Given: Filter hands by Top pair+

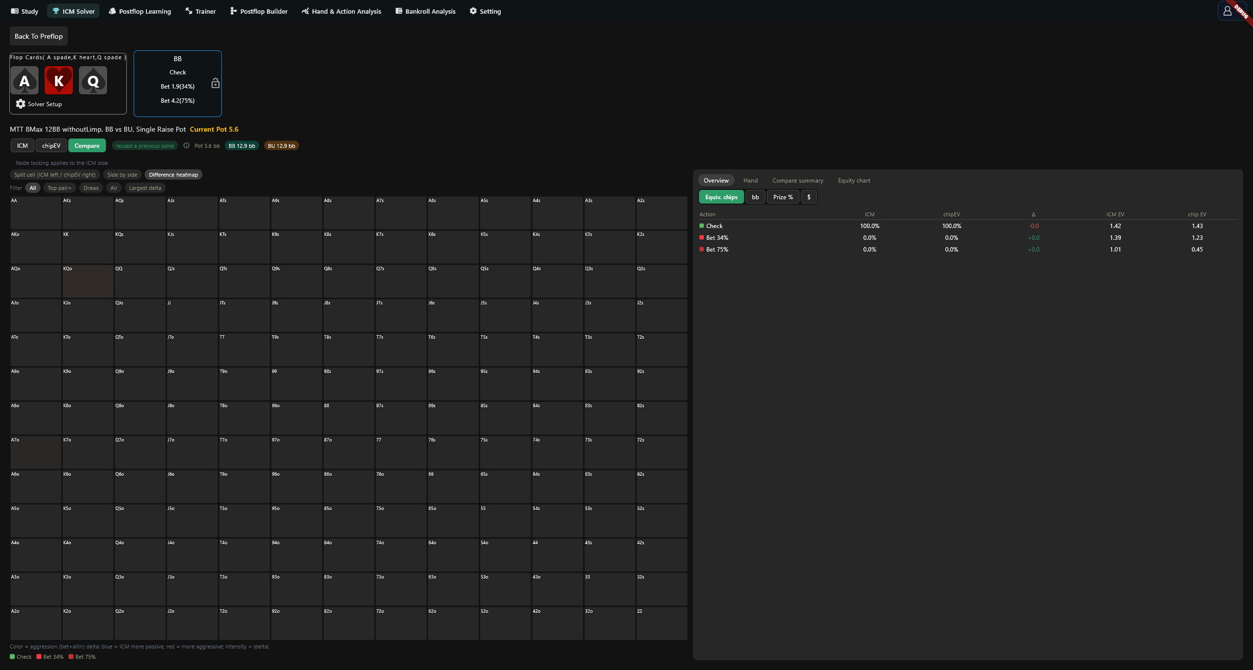Looking at the screenshot, I should [x=59, y=188].
